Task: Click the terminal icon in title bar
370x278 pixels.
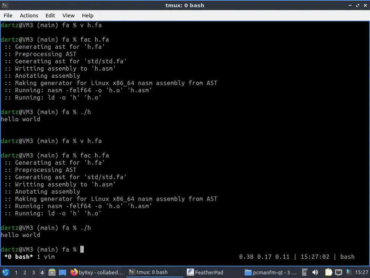Action: (5, 5)
